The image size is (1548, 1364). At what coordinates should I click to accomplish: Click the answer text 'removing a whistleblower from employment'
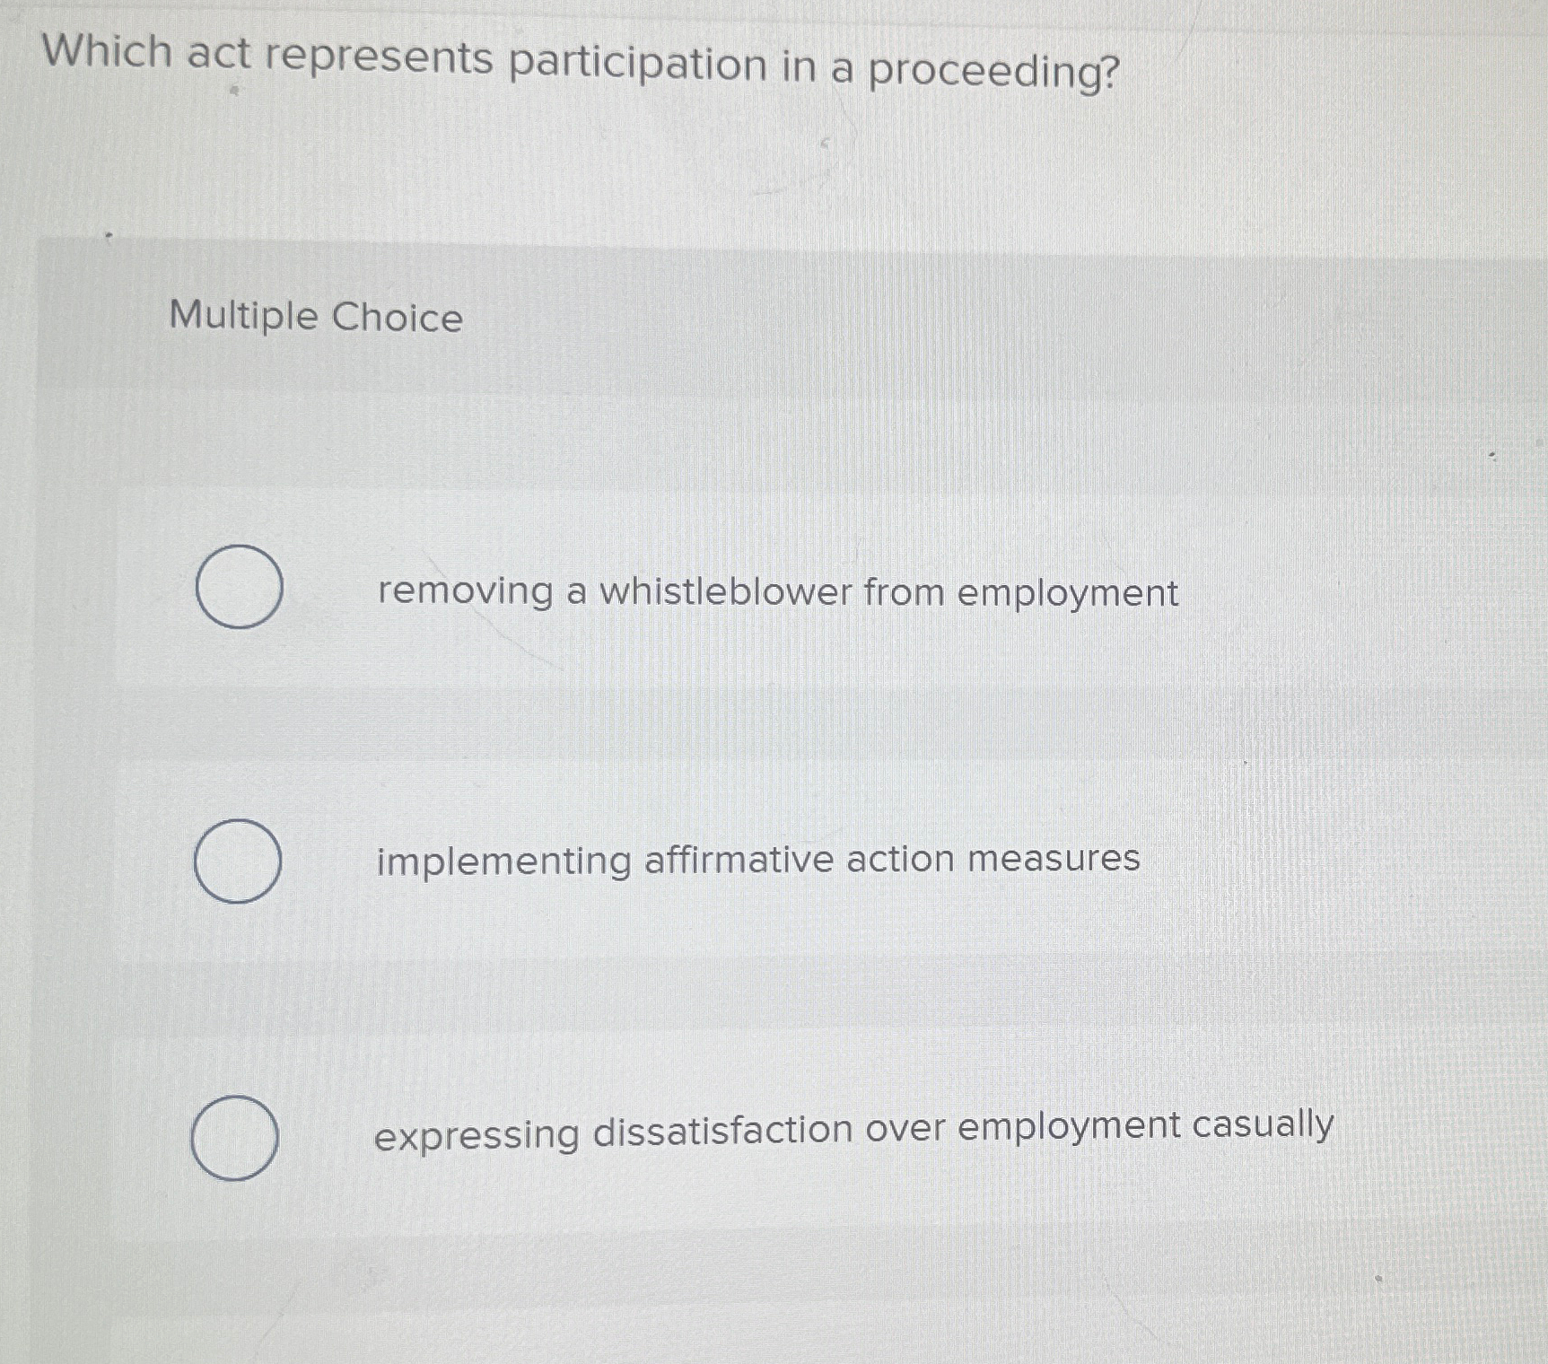(x=776, y=592)
